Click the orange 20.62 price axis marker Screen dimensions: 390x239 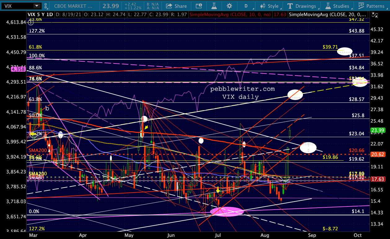pyautogui.click(x=379, y=154)
